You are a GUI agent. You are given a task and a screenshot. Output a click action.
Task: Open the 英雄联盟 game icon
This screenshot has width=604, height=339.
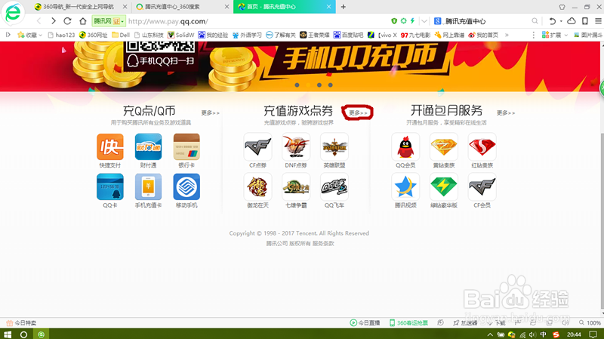tap(334, 146)
